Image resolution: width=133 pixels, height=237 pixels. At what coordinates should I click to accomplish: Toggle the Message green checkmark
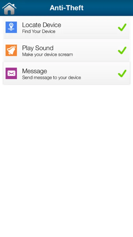[x=122, y=73]
